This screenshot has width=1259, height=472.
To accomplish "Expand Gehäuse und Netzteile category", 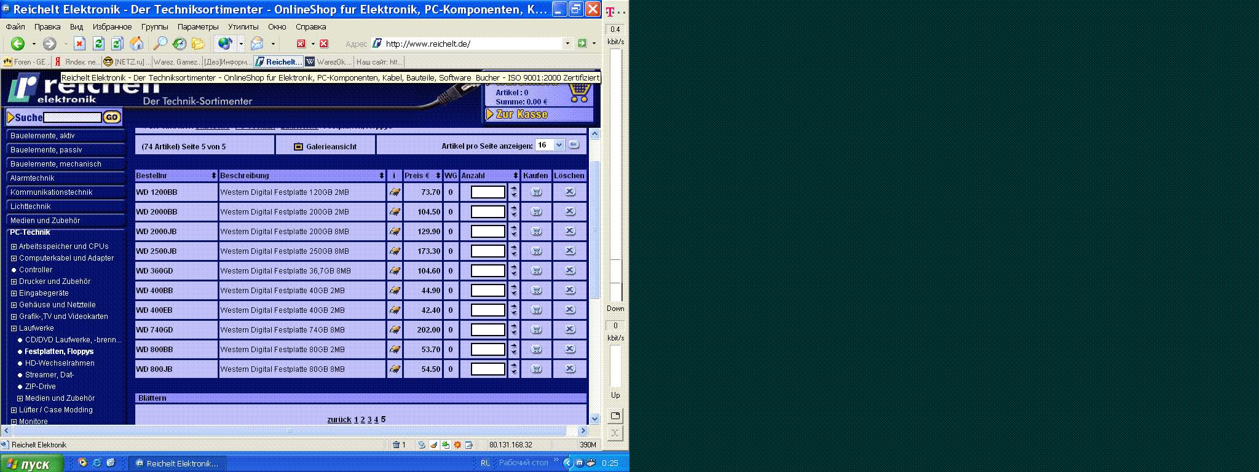I will coord(14,305).
